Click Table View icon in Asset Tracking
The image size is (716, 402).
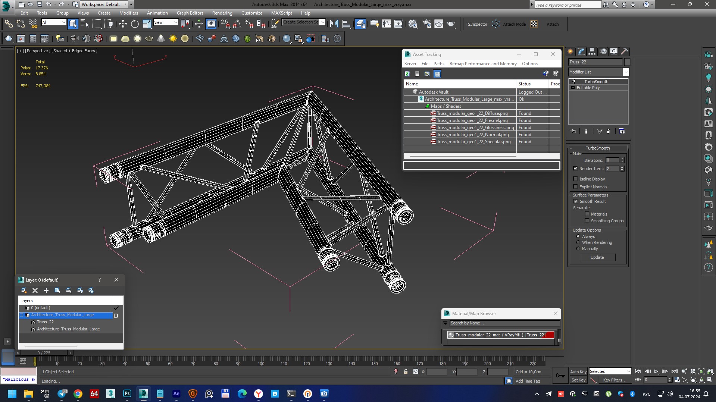[438, 74]
